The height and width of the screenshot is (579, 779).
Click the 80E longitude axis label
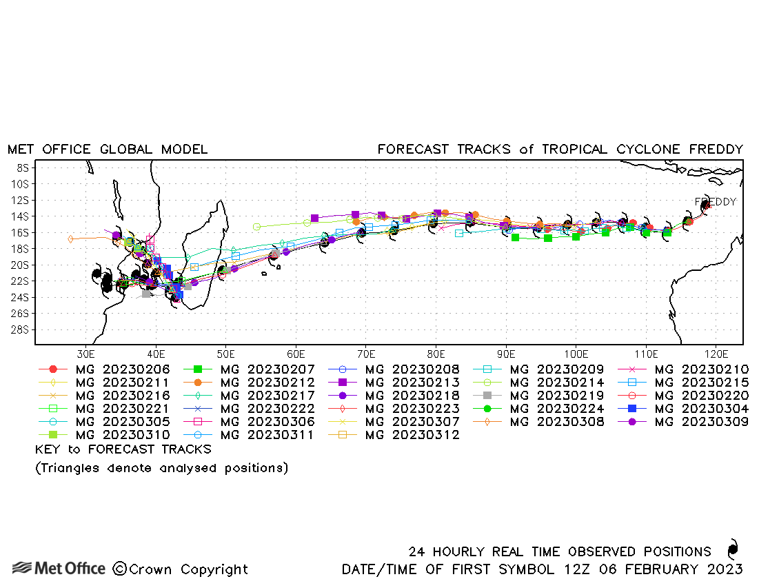pos(436,354)
